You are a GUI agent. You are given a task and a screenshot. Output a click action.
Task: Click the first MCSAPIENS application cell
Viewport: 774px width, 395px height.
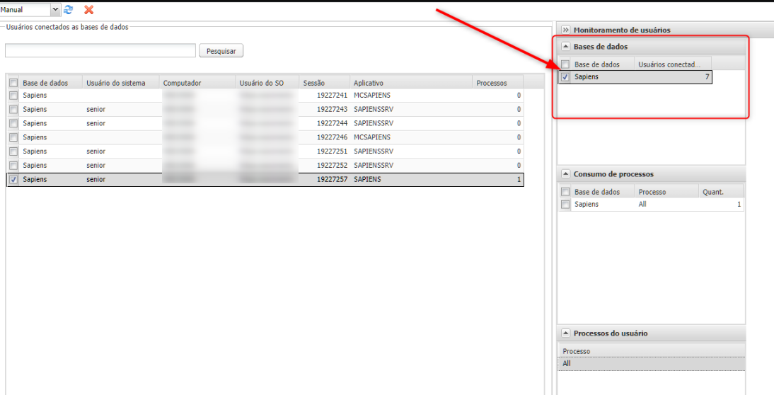(x=372, y=96)
